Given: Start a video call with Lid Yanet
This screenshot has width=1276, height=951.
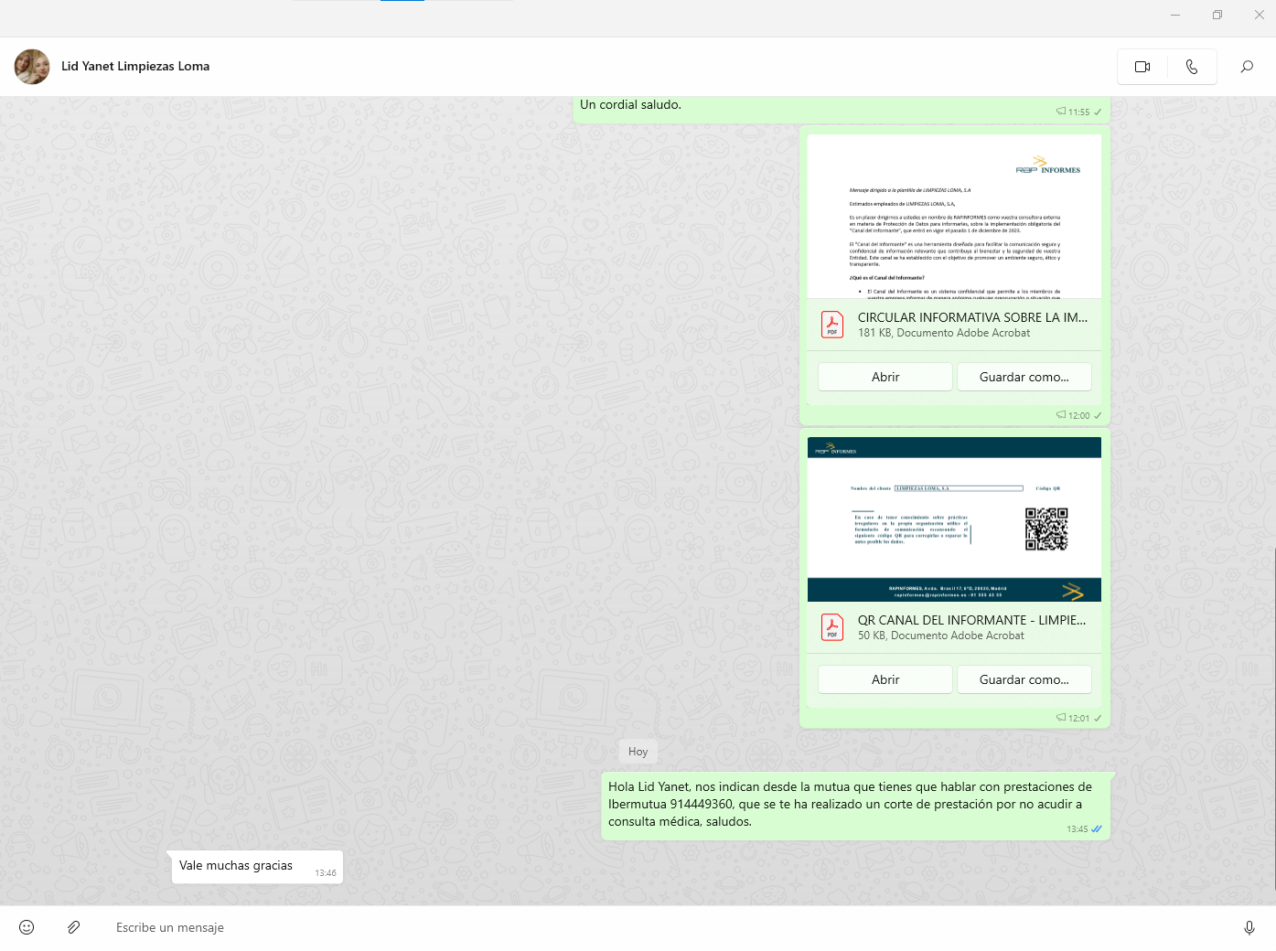Looking at the screenshot, I should tap(1142, 67).
